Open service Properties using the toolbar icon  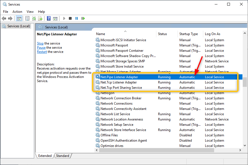click(x=27, y=18)
